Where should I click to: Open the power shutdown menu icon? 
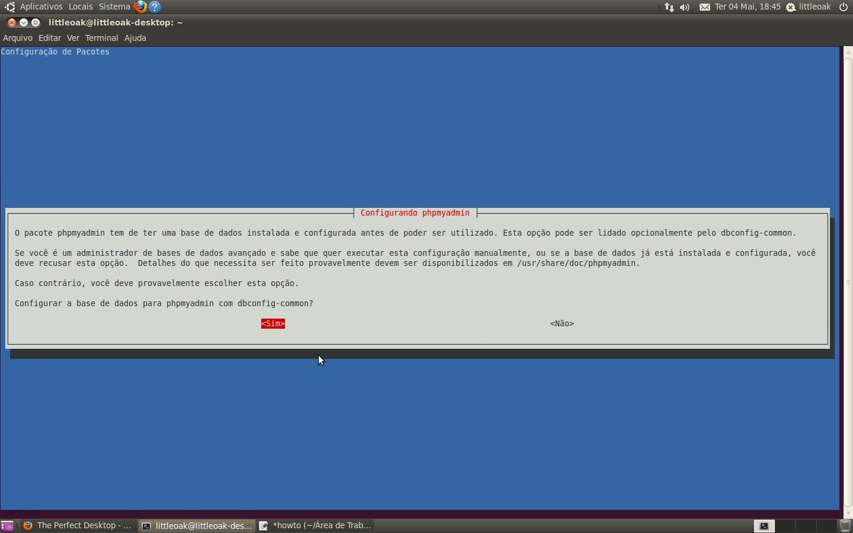pyautogui.click(x=844, y=7)
